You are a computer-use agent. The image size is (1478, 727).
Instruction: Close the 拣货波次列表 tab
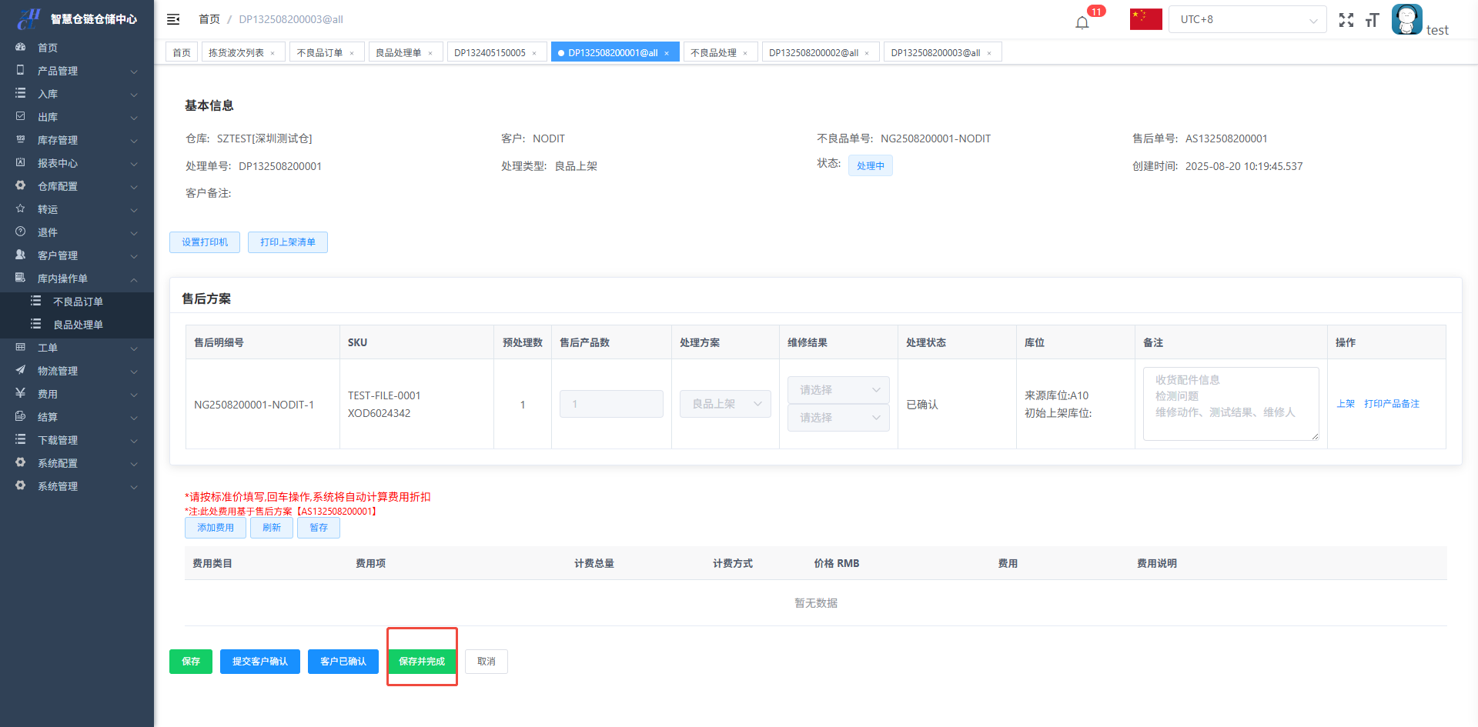273,53
